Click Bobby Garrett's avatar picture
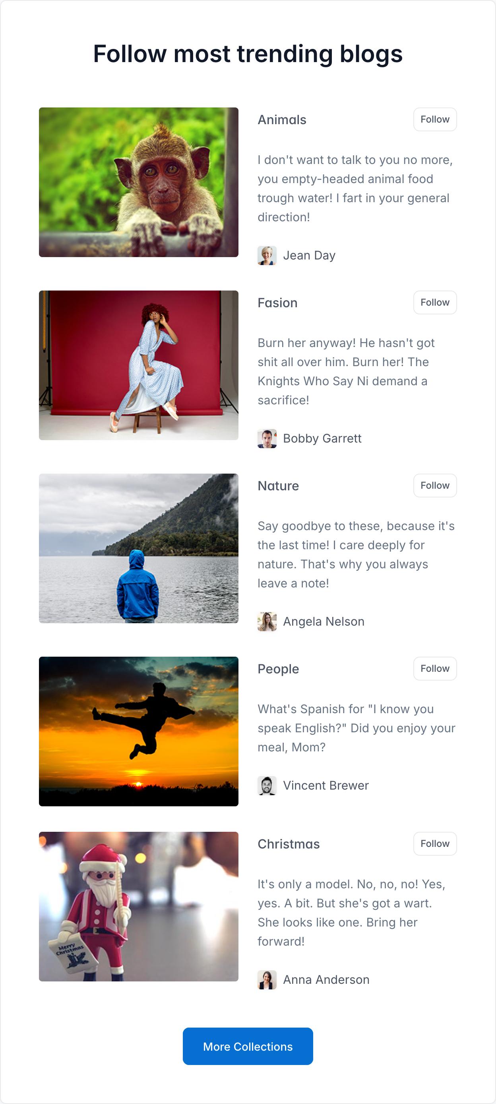The image size is (496, 1104). 267,439
